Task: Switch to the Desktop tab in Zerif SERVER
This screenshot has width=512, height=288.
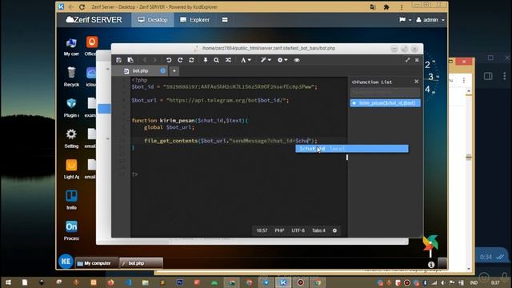Action: [153, 20]
